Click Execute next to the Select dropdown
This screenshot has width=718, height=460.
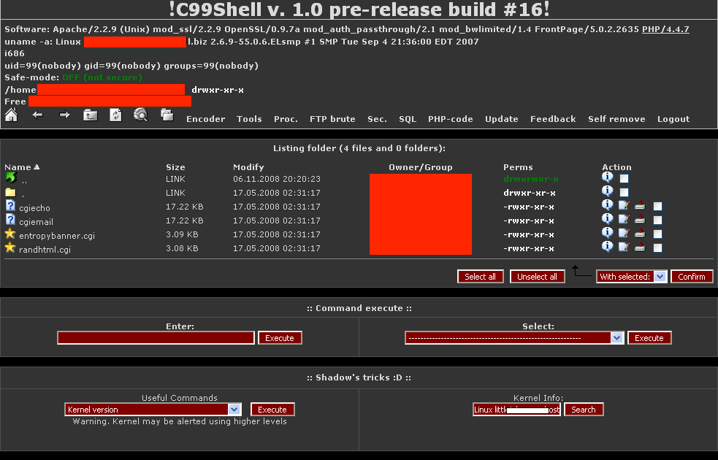[649, 338]
